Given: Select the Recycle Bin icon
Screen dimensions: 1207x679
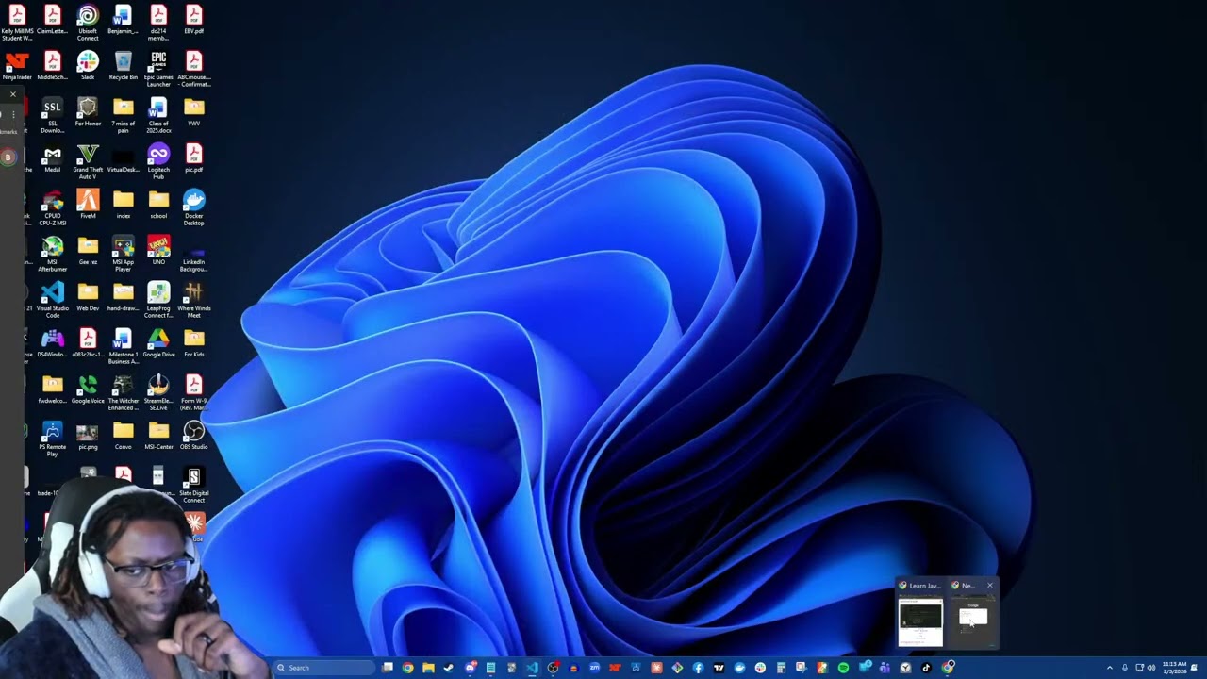Looking at the screenshot, I should (x=123, y=66).
